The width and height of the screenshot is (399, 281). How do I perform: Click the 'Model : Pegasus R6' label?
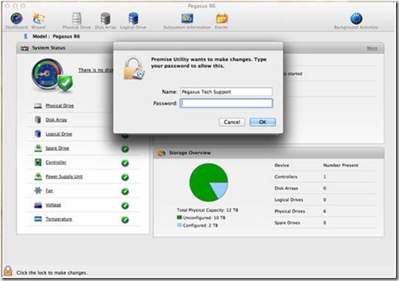click(56, 36)
